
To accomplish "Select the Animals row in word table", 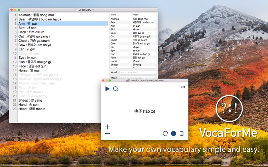I will click(133, 19).
